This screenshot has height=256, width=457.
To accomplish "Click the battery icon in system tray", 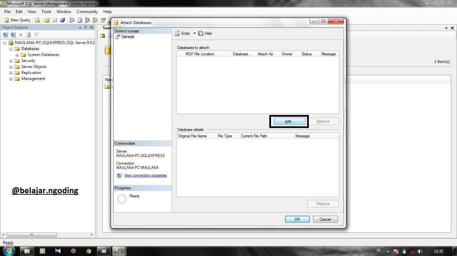I will pyautogui.click(x=404, y=251).
